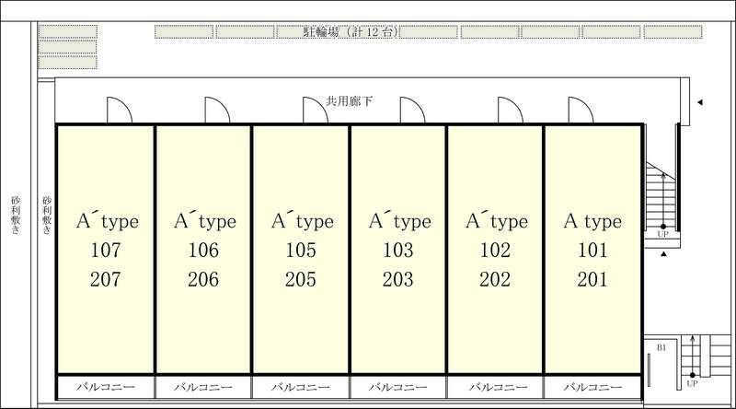Screen dimensions: 736x409
Task: Click room number 105
Action: point(301,251)
